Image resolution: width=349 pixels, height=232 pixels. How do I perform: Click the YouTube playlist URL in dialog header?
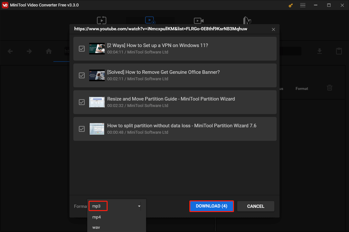tap(161, 29)
